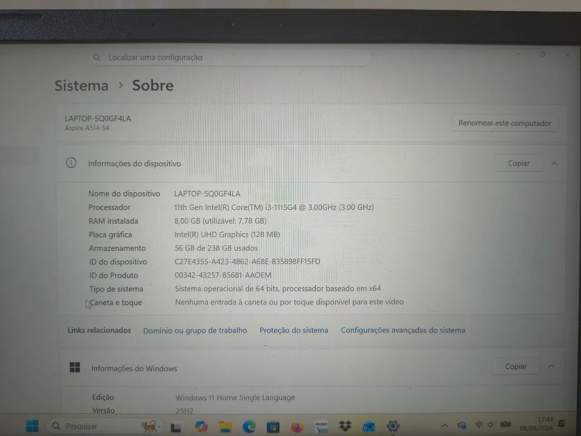Click the 'Caneta e toque' label
581x436 pixels.
click(116, 302)
